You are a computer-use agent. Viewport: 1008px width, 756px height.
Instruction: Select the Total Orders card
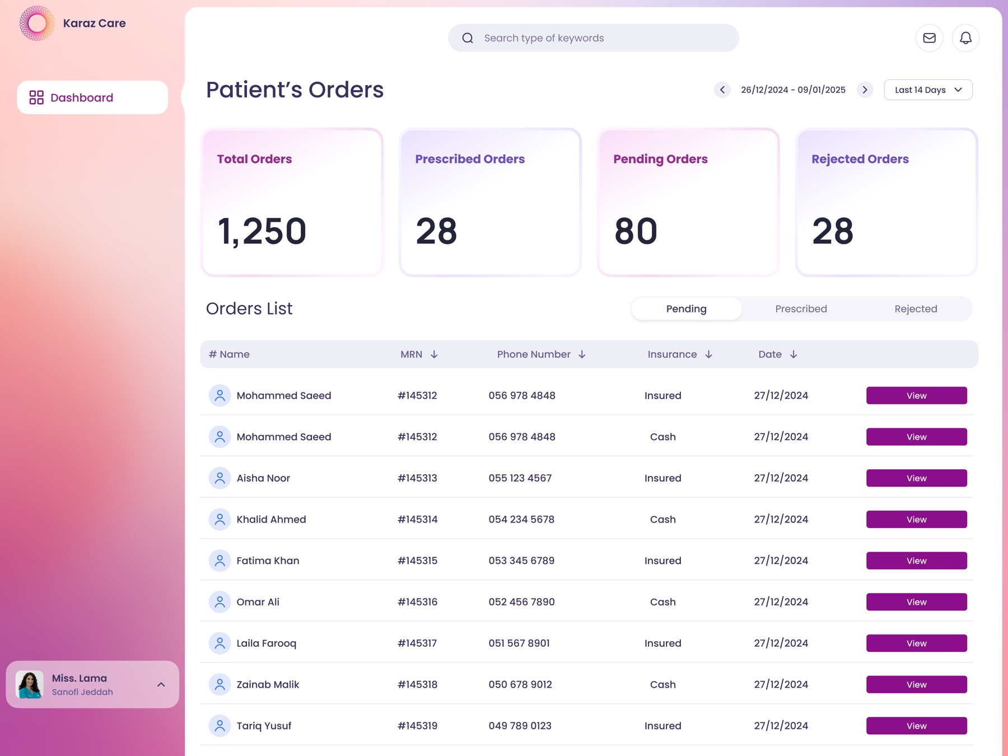[292, 202]
